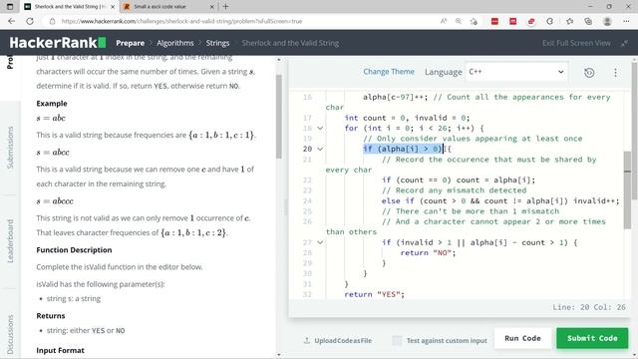This screenshot has height=359, width=638.
Task: Open browser settings and more menu
Action: pyautogui.click(x=626, y=21)
